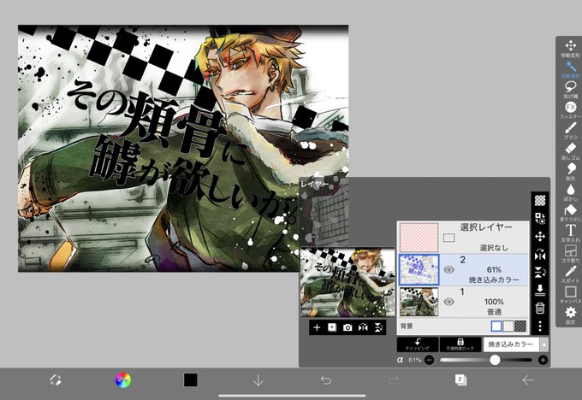Click the 61% alpha value text

coord(414,360)
